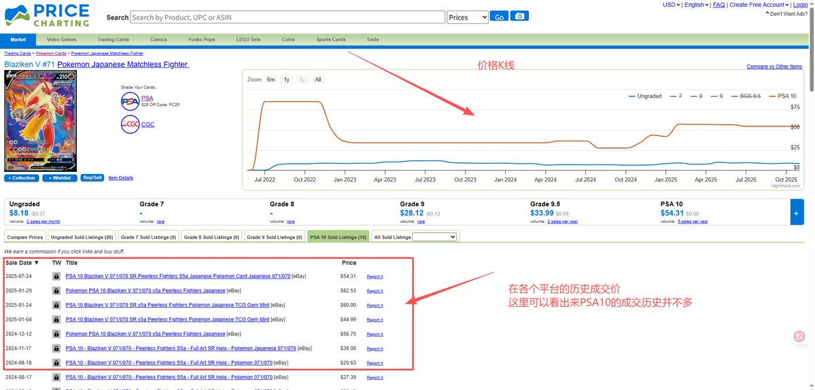This screenshot has height=390, width=815.
Task: Open the PSA grading logo icon
Action: pos(130,101)
